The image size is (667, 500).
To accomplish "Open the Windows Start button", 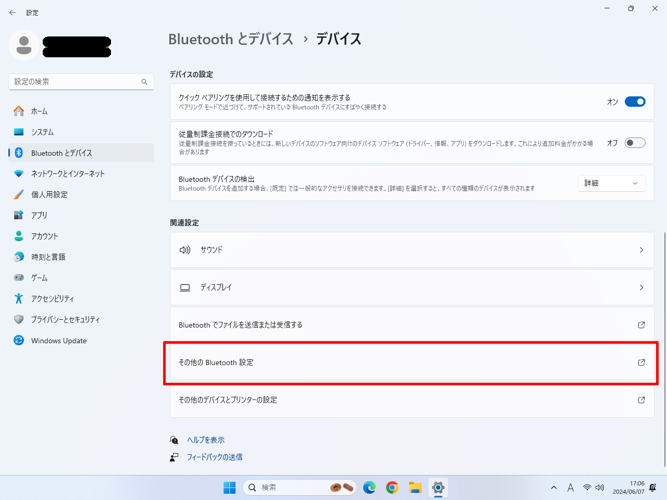I will click(229, 488).
